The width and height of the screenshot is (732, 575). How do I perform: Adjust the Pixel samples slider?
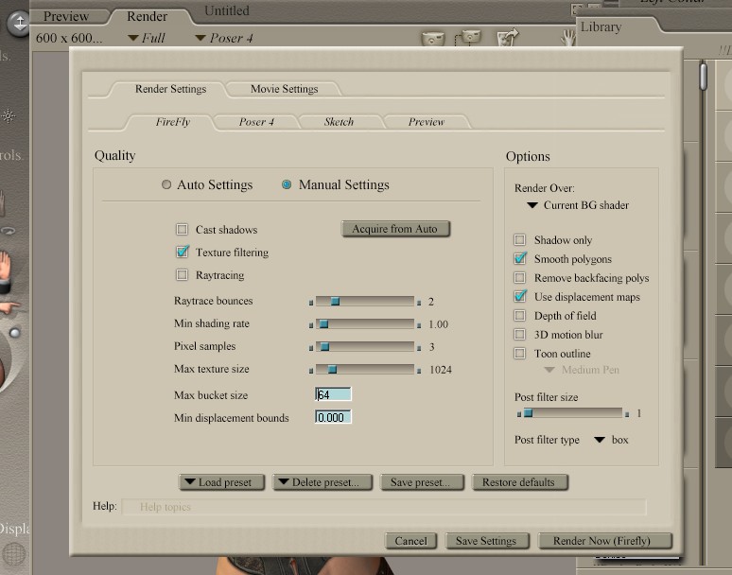click(x=325, y=347)
